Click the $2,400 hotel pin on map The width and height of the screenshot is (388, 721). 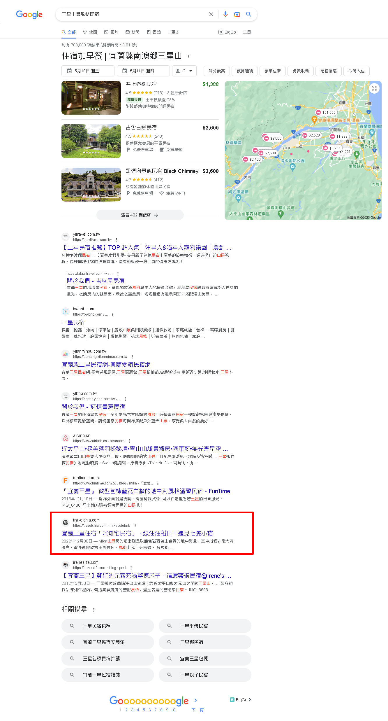252,159
